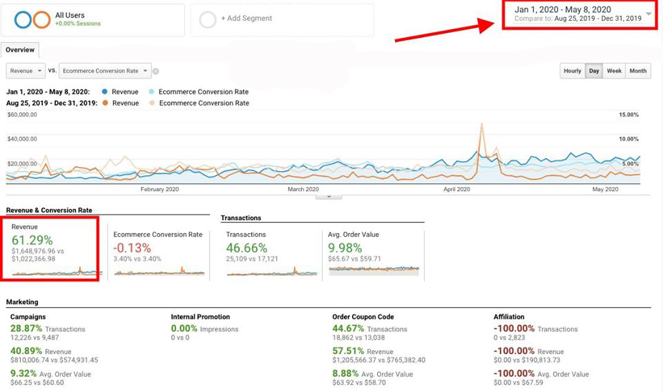
Task: Collapse the chart using the small handle below
Action: [329, 197]
